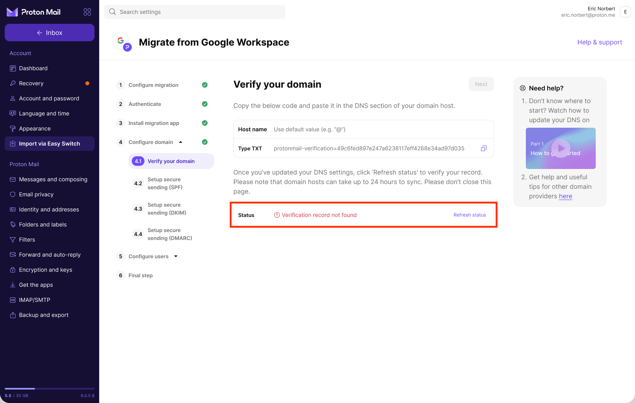
Task: Select step 4.2 Setup secure sending (SPF)
Action: tap(171, 183)
